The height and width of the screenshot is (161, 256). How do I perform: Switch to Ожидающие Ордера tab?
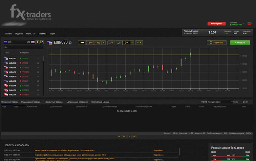tap(31, 102)
